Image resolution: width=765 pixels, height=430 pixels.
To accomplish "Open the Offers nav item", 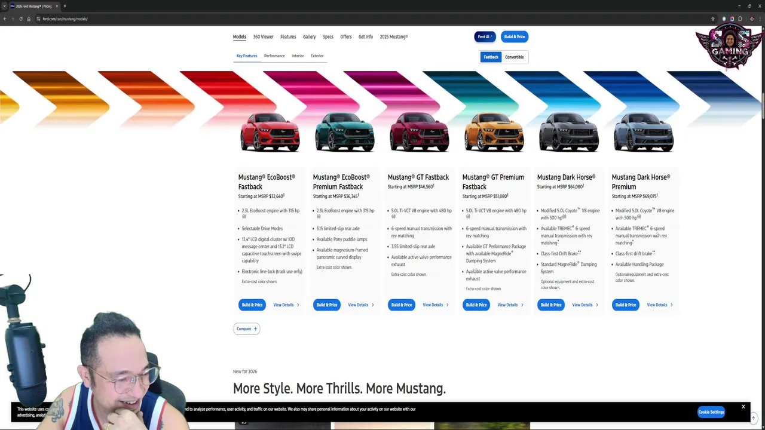I will click(x=346, y=37).
